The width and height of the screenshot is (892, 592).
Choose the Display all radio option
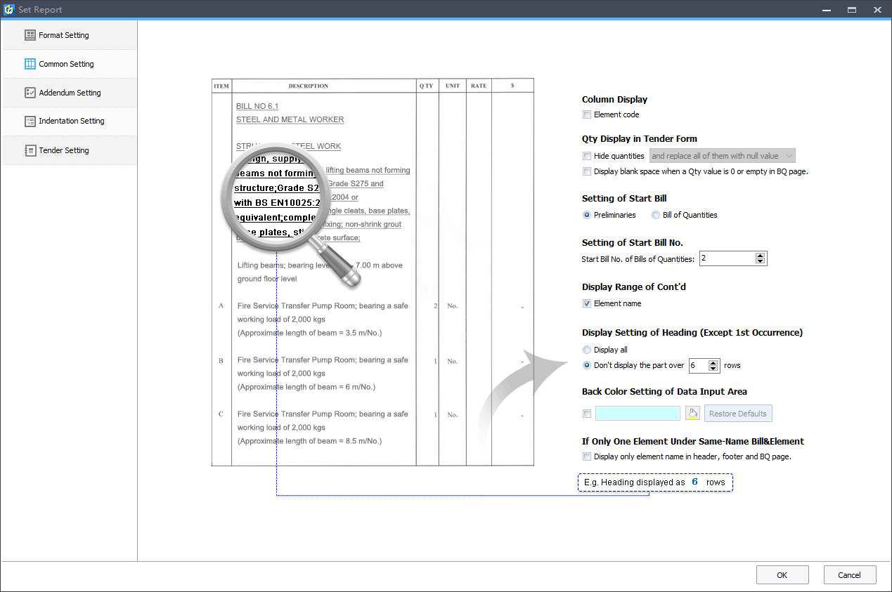[x=587, y=350]
